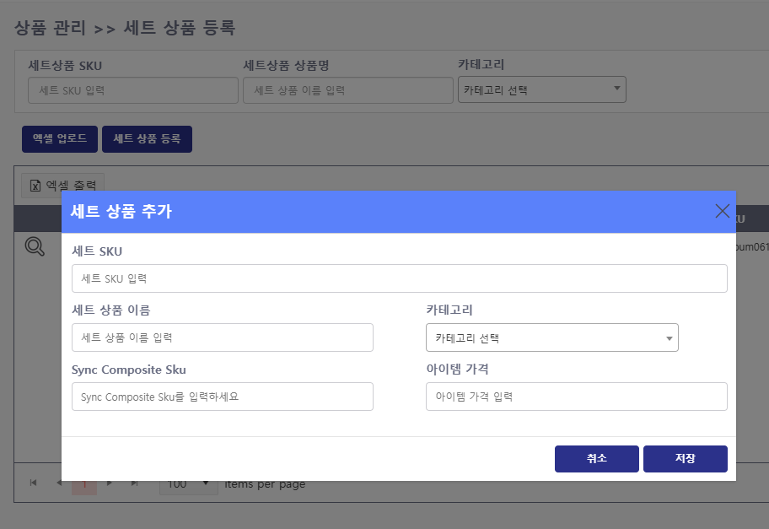Click the 엑셀 출력 export button

[62, 186]
